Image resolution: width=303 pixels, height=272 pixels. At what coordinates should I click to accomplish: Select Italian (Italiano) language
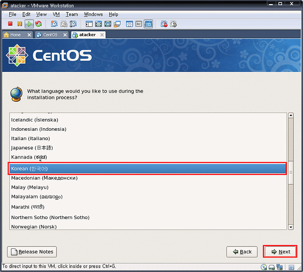(148, 138)
